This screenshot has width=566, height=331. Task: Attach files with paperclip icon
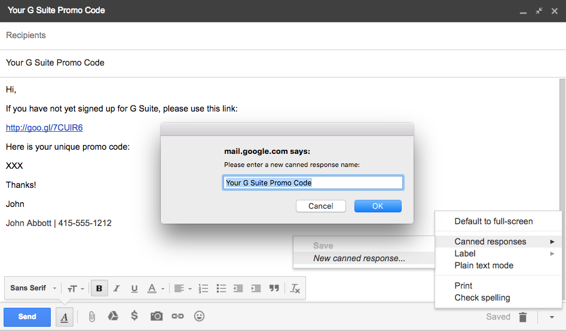(x=92, y=317)
